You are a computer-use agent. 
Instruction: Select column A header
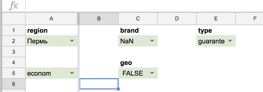pyautogui.click(x=51, y=19)
